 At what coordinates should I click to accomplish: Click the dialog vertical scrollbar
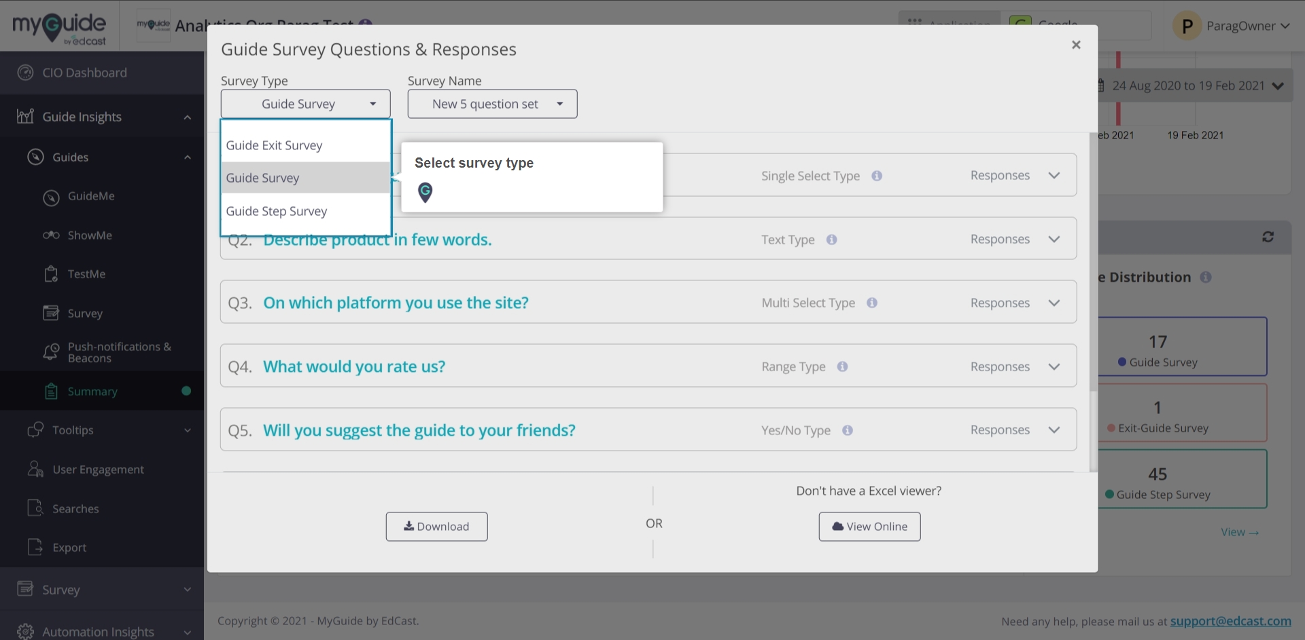coord(1094,261)
